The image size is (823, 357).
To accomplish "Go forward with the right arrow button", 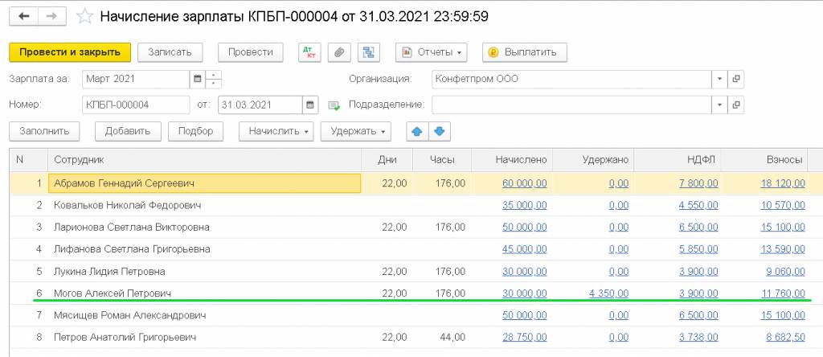I will click(51, 16).
